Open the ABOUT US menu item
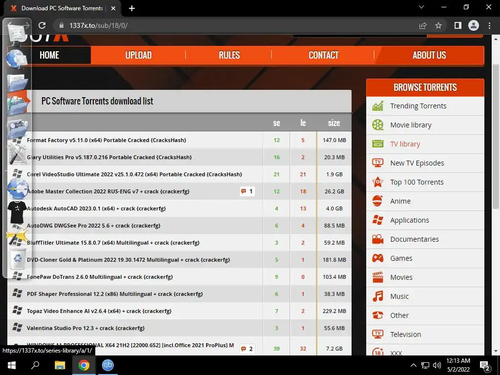Image resolution: width=500 pixels, height=375 pixels. (x=429, y=55)
